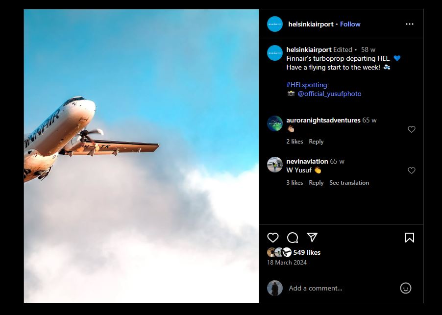The height and width of the screenshot is (315, 442).
Task: Open comment bubble icon under post
Action: [293, 238]
